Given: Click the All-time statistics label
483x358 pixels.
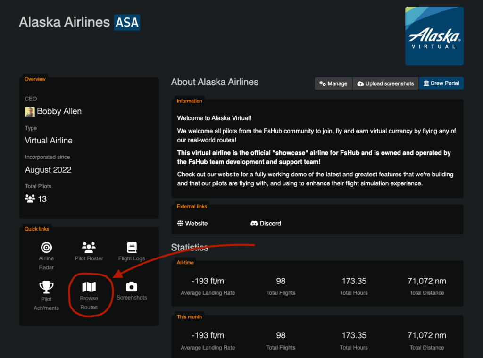Looking at the screenshot, I should pos(185,263).
